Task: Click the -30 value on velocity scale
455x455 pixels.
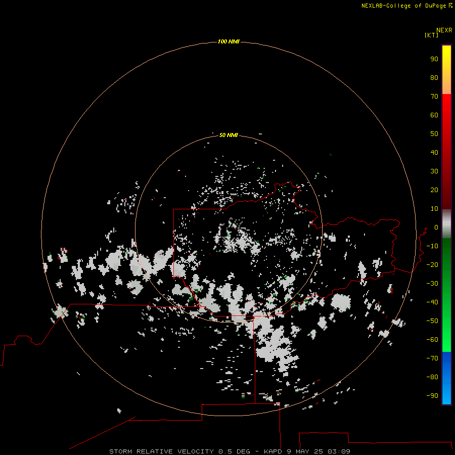Action: (432, 284)
